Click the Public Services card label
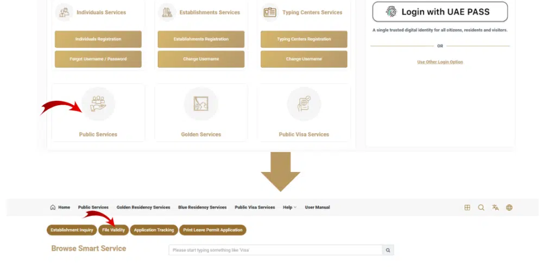Viewport: 556px width, 267px height. click(98, 135)
